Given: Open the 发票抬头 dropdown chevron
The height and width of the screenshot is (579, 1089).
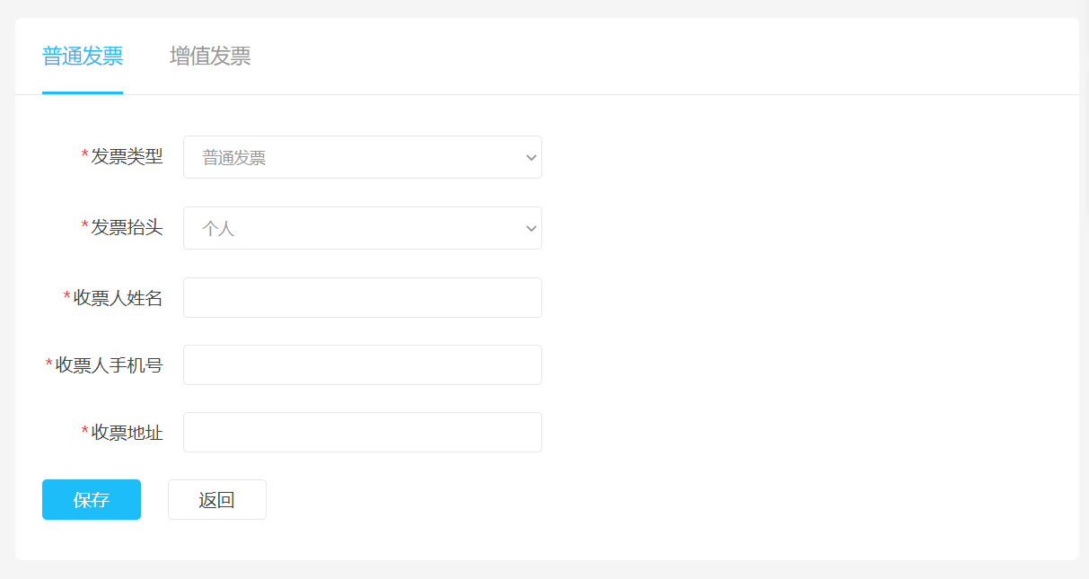Looking at the screenshot, I should pyautogui.click(x=531, y=229).
